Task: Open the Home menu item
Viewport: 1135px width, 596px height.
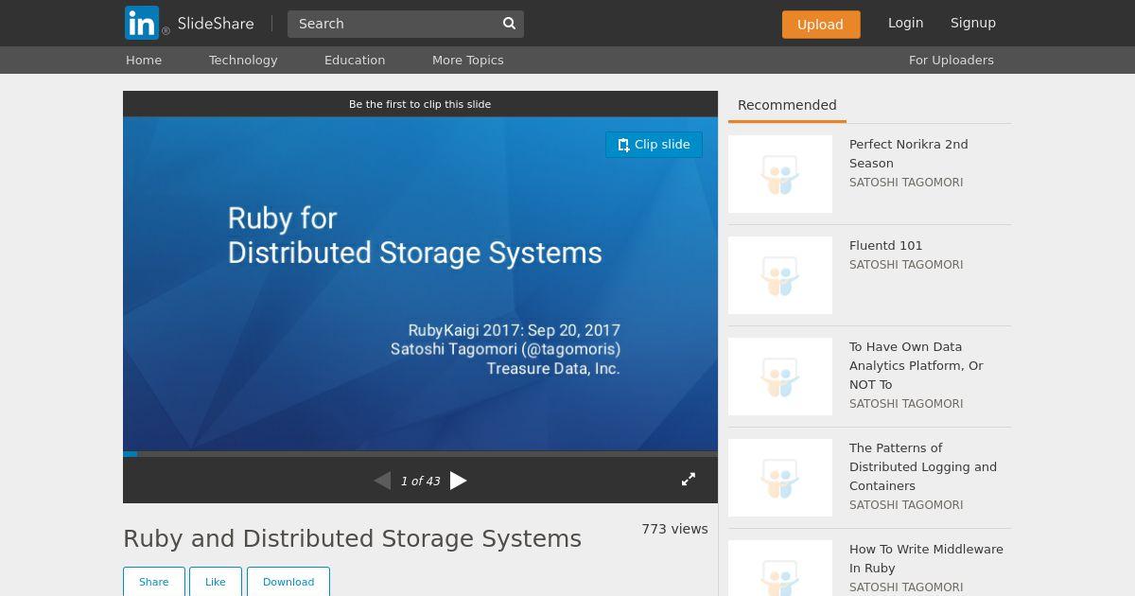Action: (144, 60)
